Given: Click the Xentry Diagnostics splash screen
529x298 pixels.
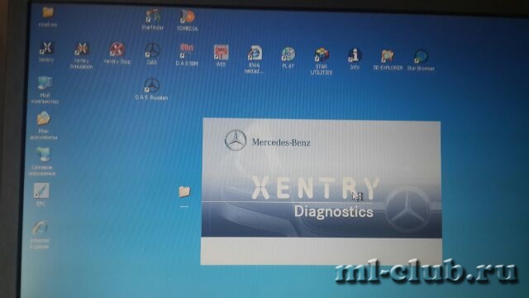Looking at the screenshot, I should (x=322, y=191).
